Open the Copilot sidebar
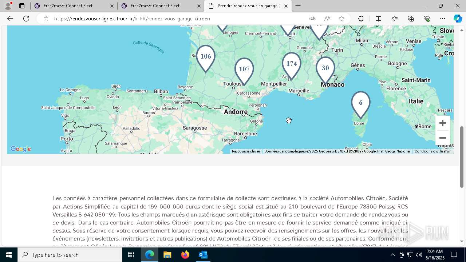 (458, 19)
